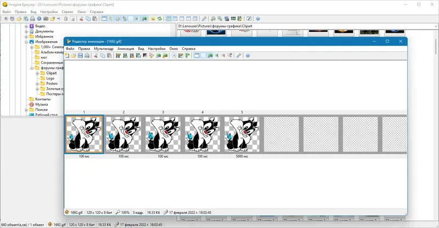Click the blue help icon in Imagine Browser toolbar
Viewport: 439px width, 228px height.
(x=258, y=19)
